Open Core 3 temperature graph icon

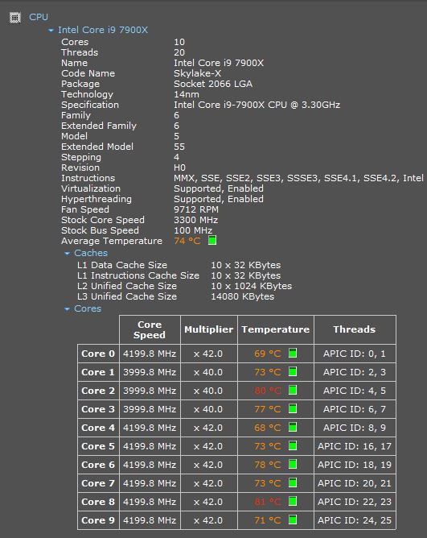click(293, 408)
